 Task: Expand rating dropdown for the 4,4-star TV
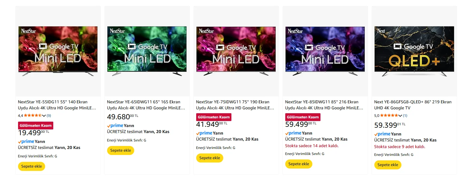coord(44,116)
